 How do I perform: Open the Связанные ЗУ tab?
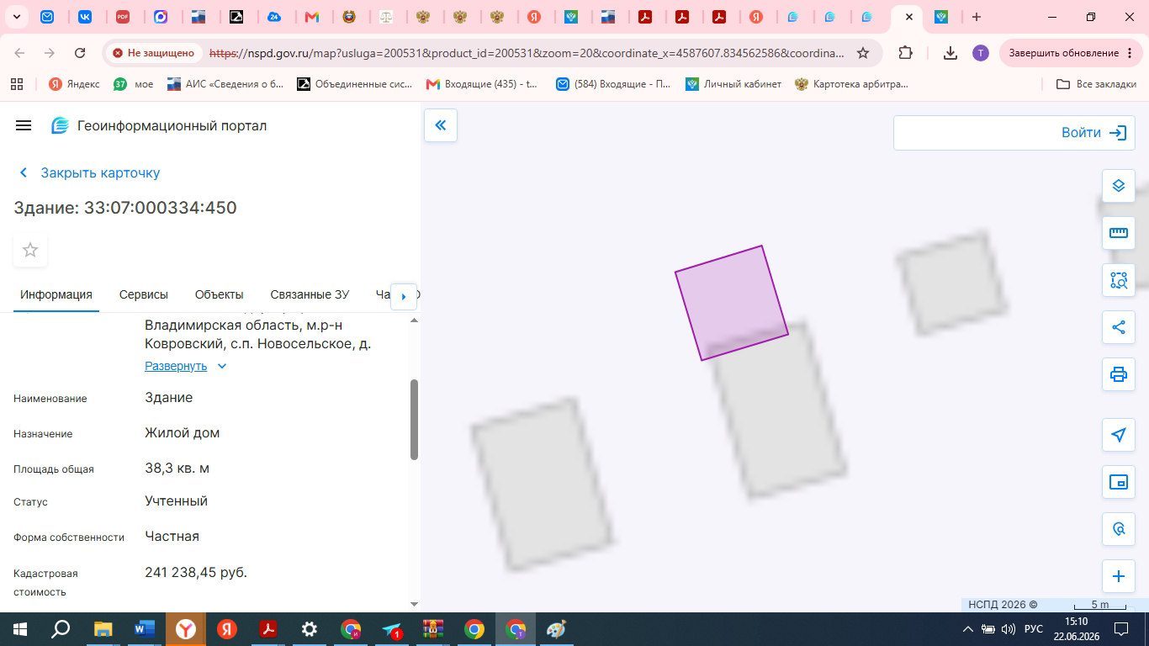coord(310,294)
